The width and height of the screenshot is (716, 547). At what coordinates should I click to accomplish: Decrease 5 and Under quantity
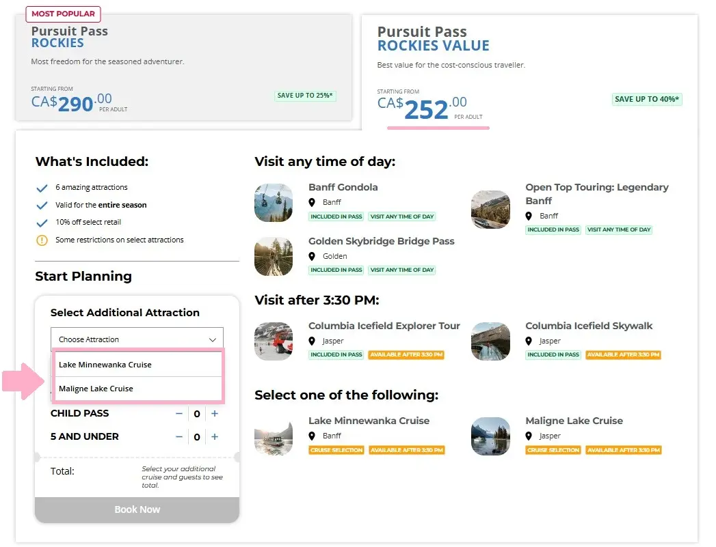(x=179, y=436)
